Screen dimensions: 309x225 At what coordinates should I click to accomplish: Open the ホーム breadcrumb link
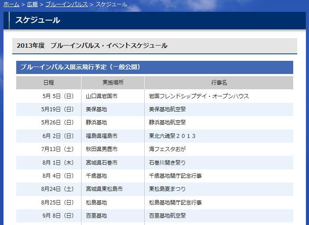tap(11, 4)
